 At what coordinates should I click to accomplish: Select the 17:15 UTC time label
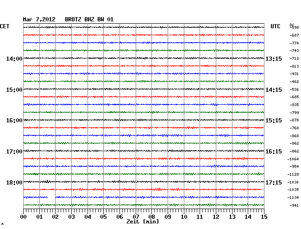pos(273,182)
